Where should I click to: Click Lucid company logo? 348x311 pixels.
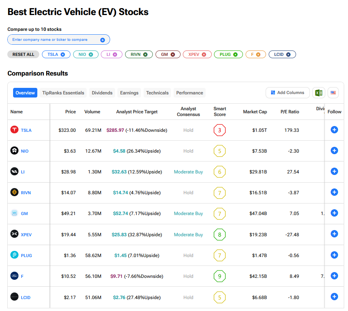click(14, 297)
